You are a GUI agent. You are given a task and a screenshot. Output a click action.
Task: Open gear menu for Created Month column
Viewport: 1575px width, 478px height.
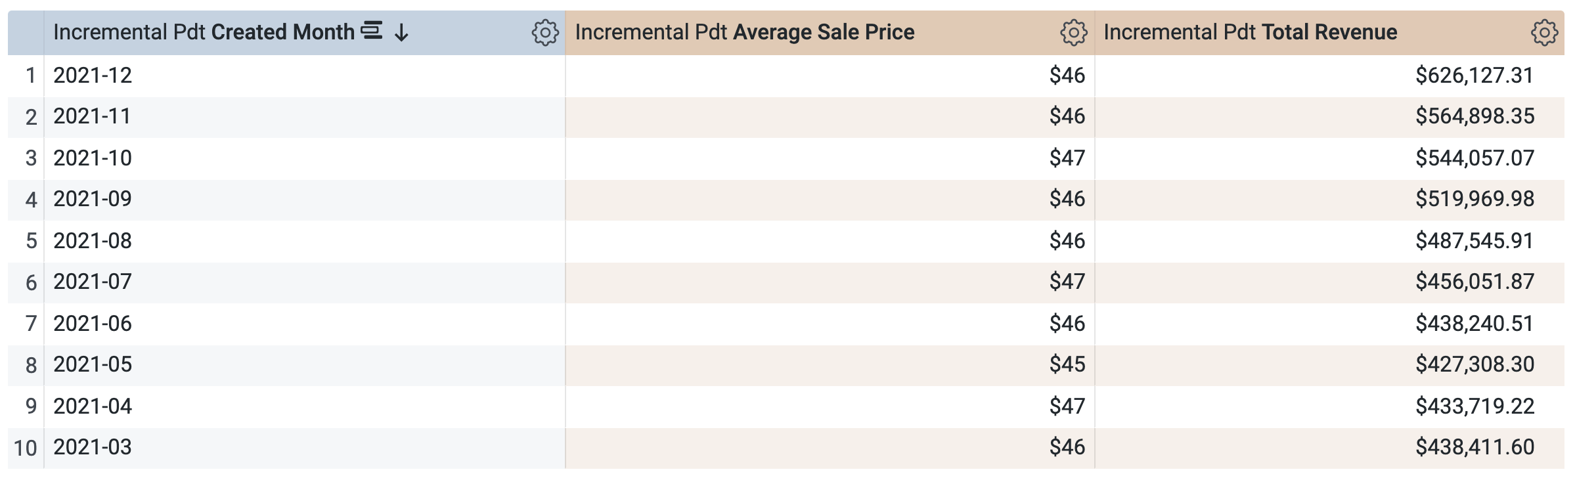pyautogui.click(x=544, y=32)
